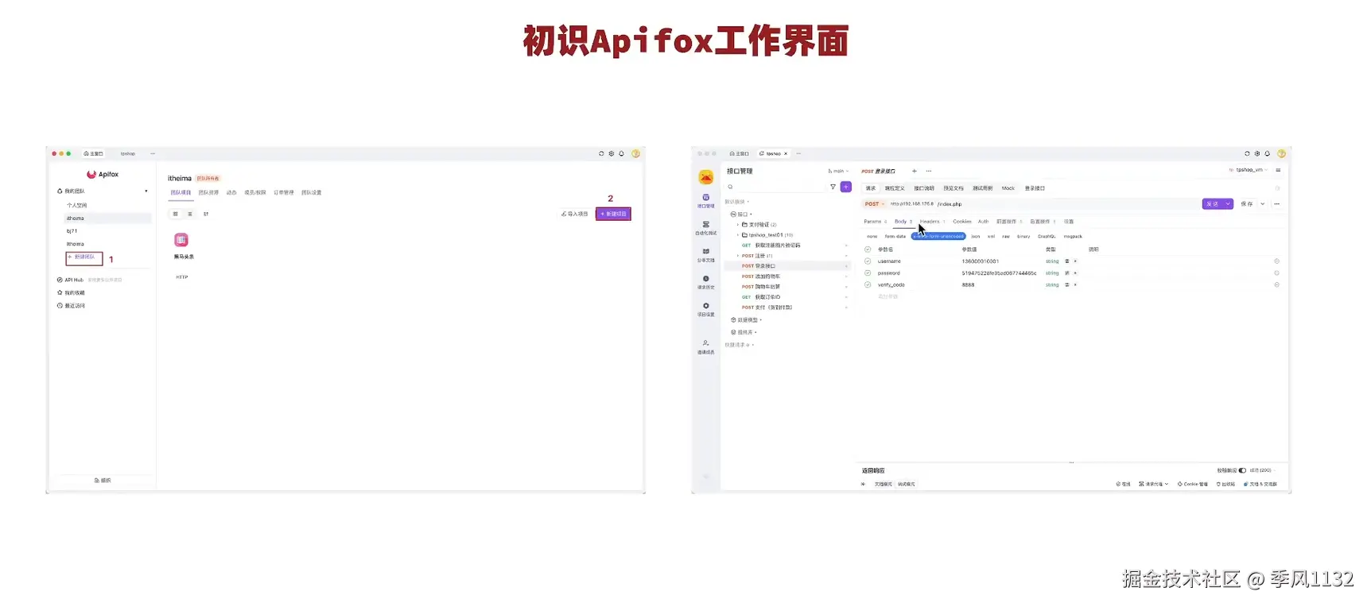1371x607 pixels.
Task: Open 项目设置 sidebar icon
Action: [x=706, y=309]
